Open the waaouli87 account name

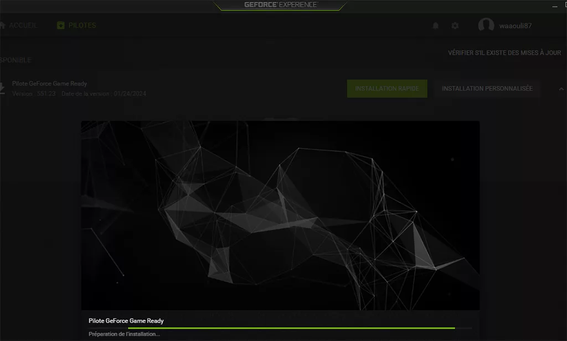pos(516,25)
